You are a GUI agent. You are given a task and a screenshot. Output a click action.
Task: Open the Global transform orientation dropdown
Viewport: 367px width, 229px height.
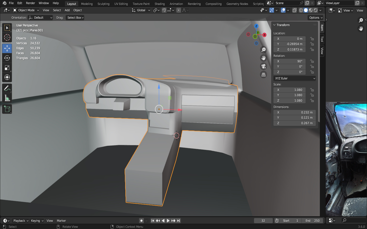(141, 10)
